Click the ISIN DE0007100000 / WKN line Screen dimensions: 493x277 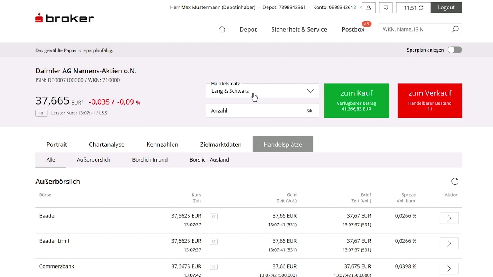tap(77, 80)
